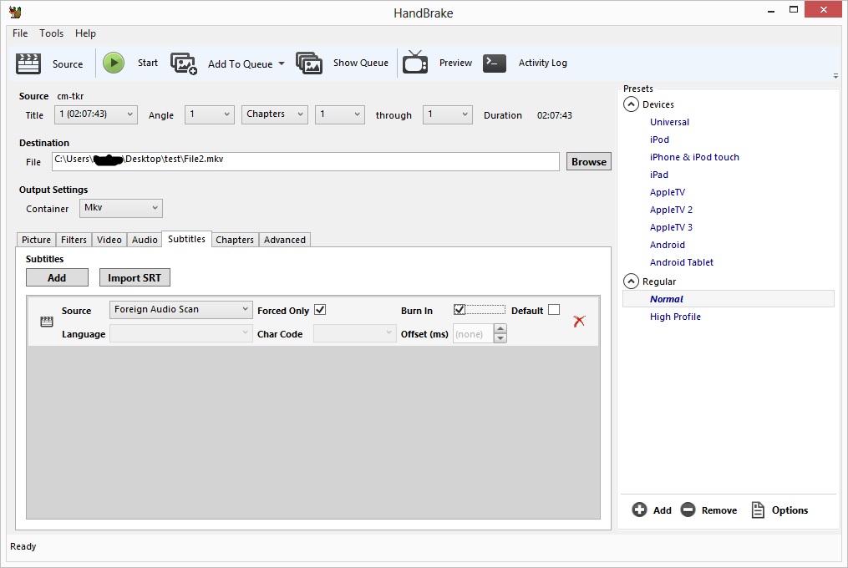848x568 pixels.
Task: Click the minus icon to remove preset
Action: (688, 510)
